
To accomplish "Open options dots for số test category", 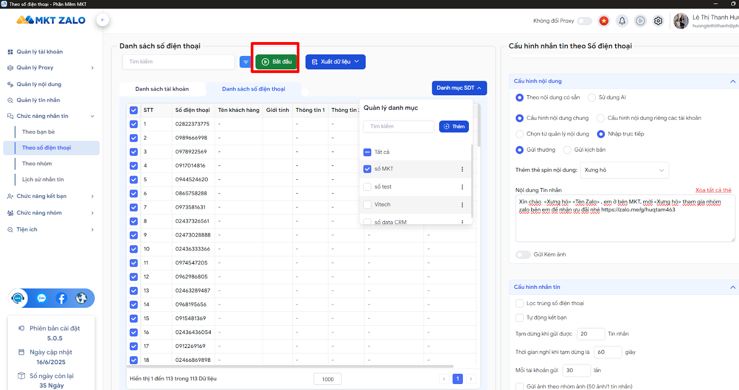I will [462, 187].
